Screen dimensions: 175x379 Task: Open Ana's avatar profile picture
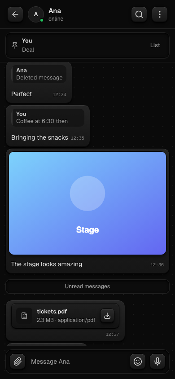[36, 14]
